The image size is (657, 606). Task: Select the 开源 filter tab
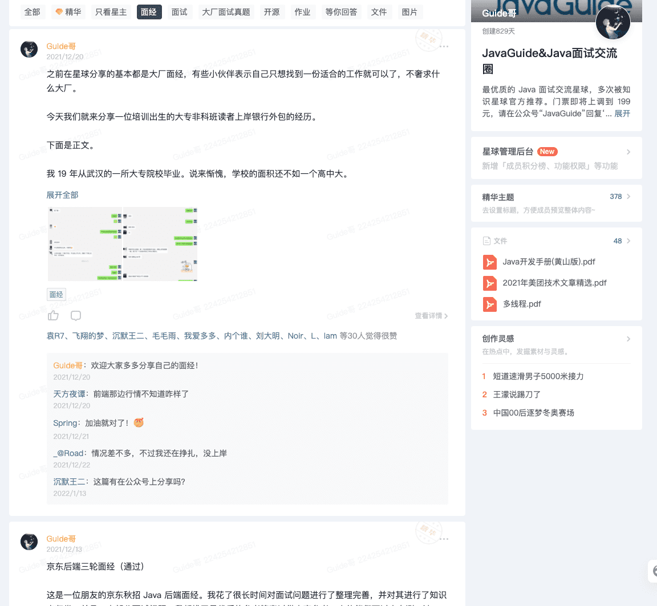271,12
